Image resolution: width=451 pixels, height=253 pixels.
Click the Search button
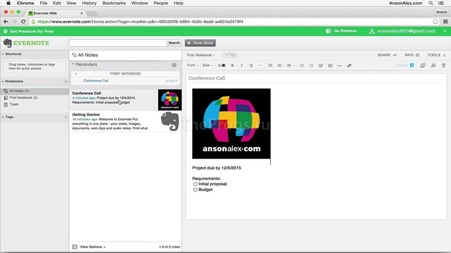pos(174,43)
